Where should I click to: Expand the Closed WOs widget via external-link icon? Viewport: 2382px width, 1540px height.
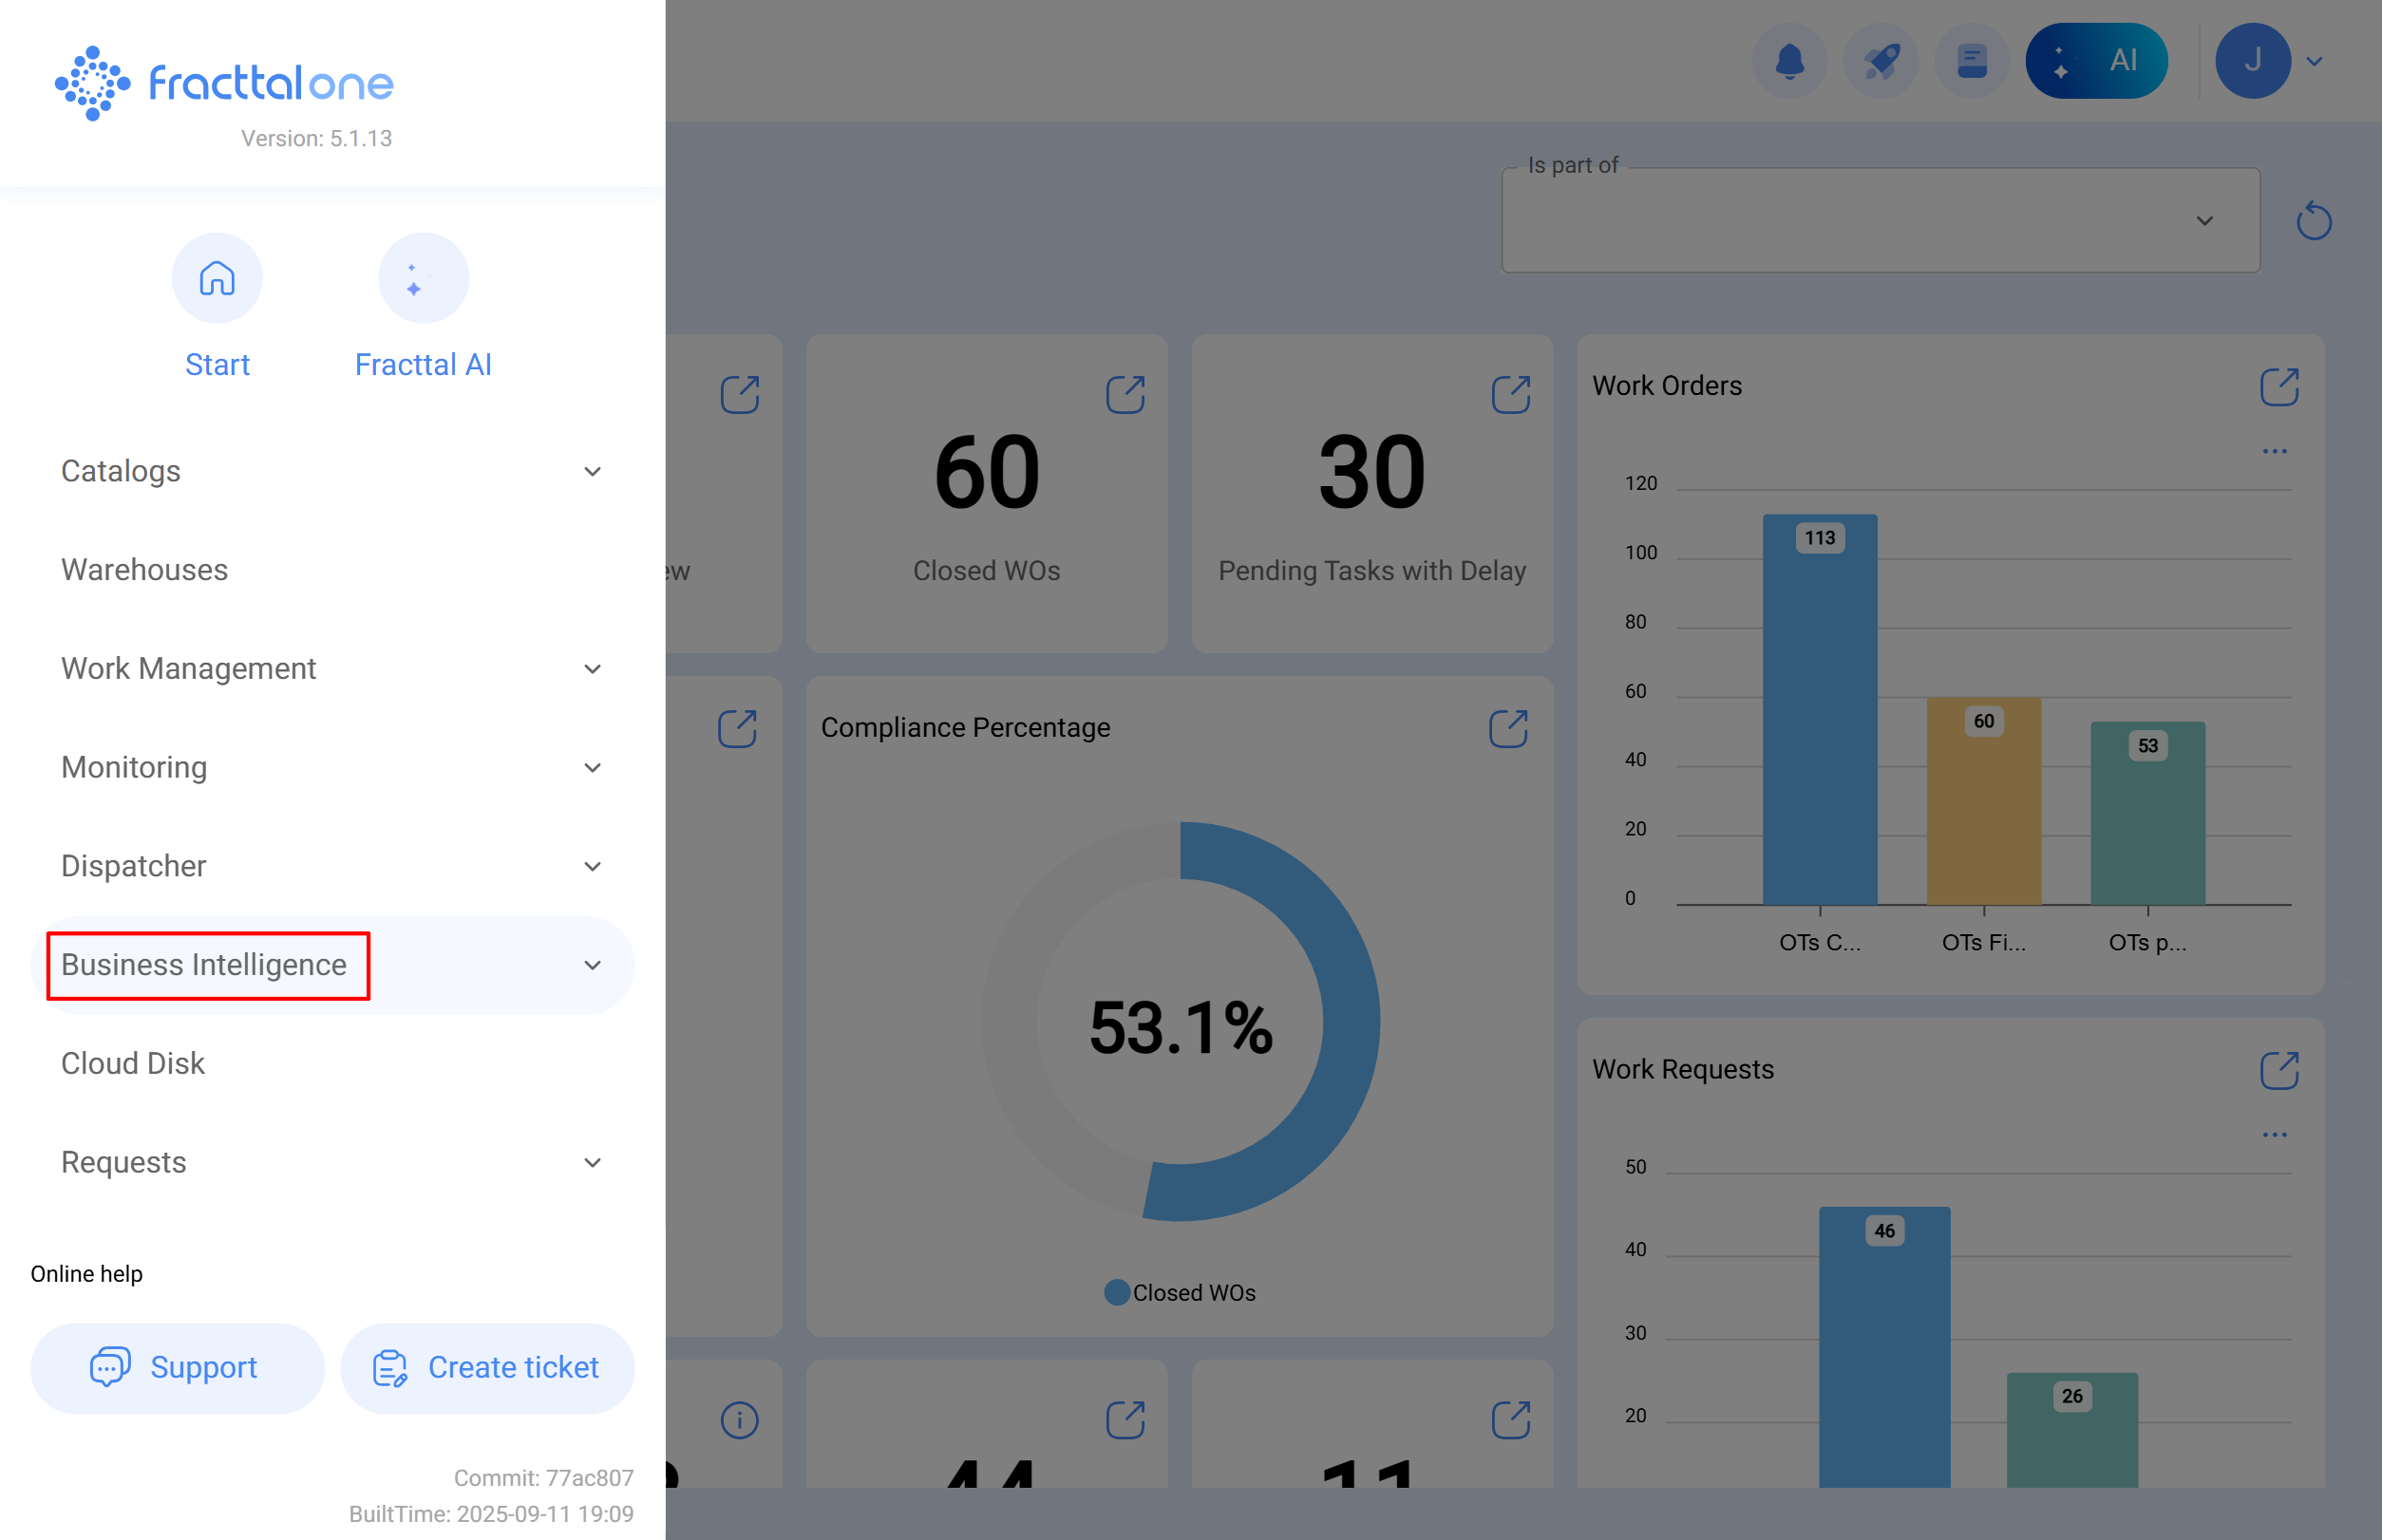click(x=1126, y=394)
